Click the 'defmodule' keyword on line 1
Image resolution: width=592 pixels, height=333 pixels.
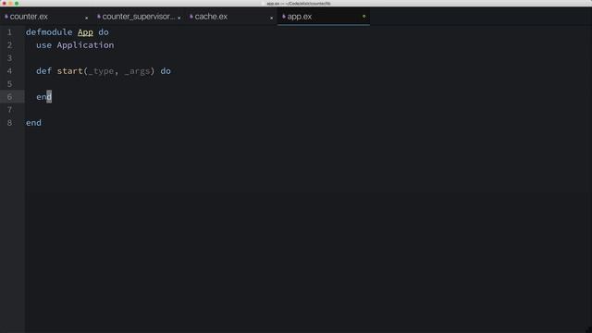point(49,32)
